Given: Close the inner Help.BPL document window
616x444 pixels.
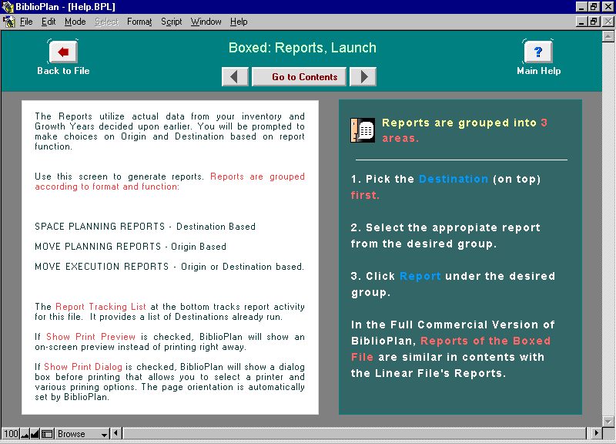Looking at the screenshot, I should pyautogui.click(x=608, y=22).
